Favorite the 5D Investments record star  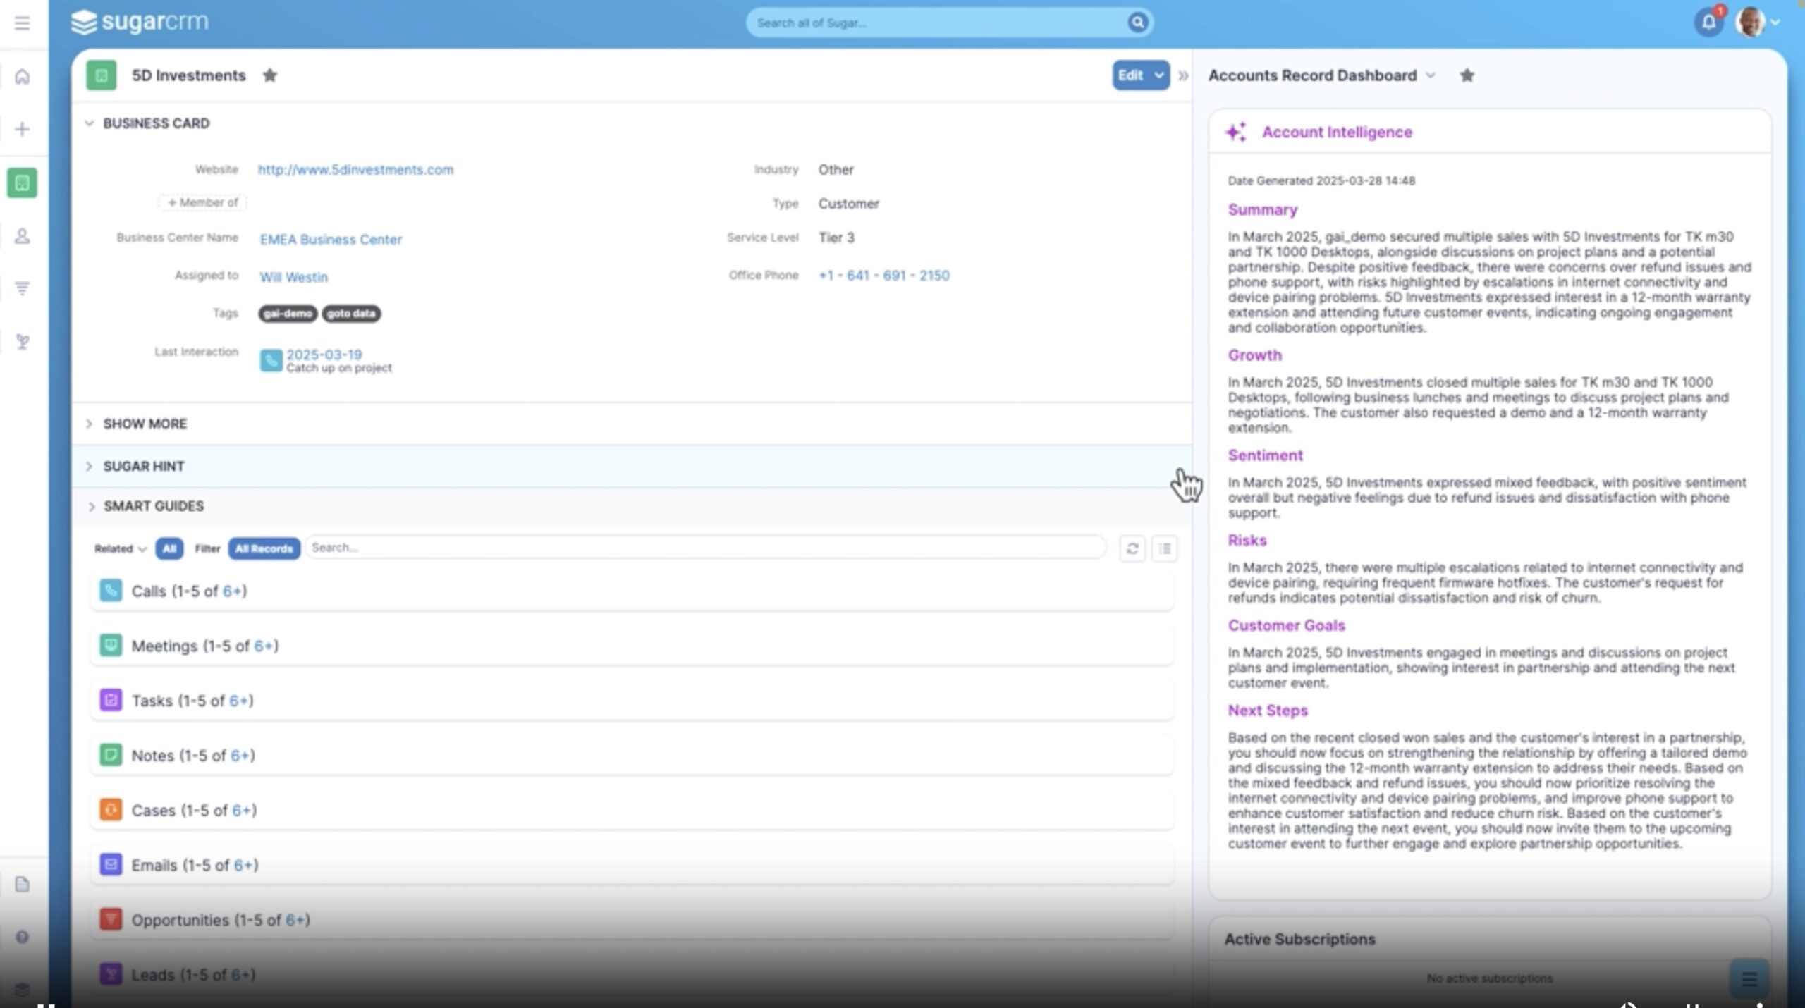click(269, 75)
